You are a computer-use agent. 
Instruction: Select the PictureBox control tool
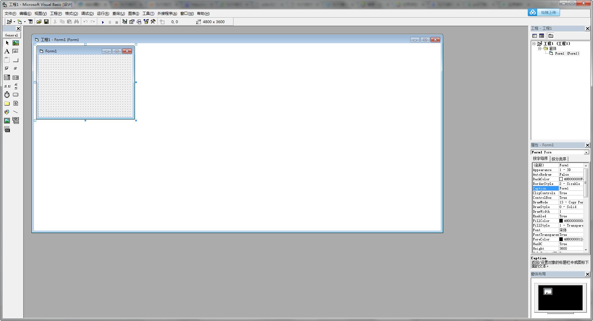16,43
